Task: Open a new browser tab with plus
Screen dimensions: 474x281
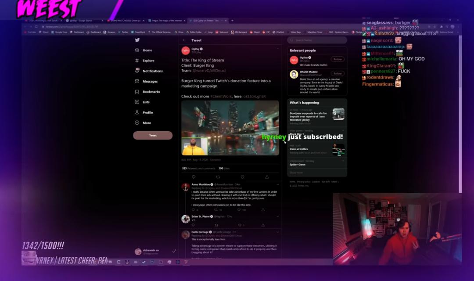Action: [x=232, y=21]
